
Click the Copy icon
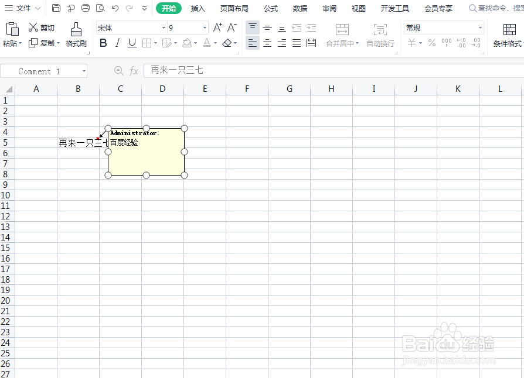[33, 43]
